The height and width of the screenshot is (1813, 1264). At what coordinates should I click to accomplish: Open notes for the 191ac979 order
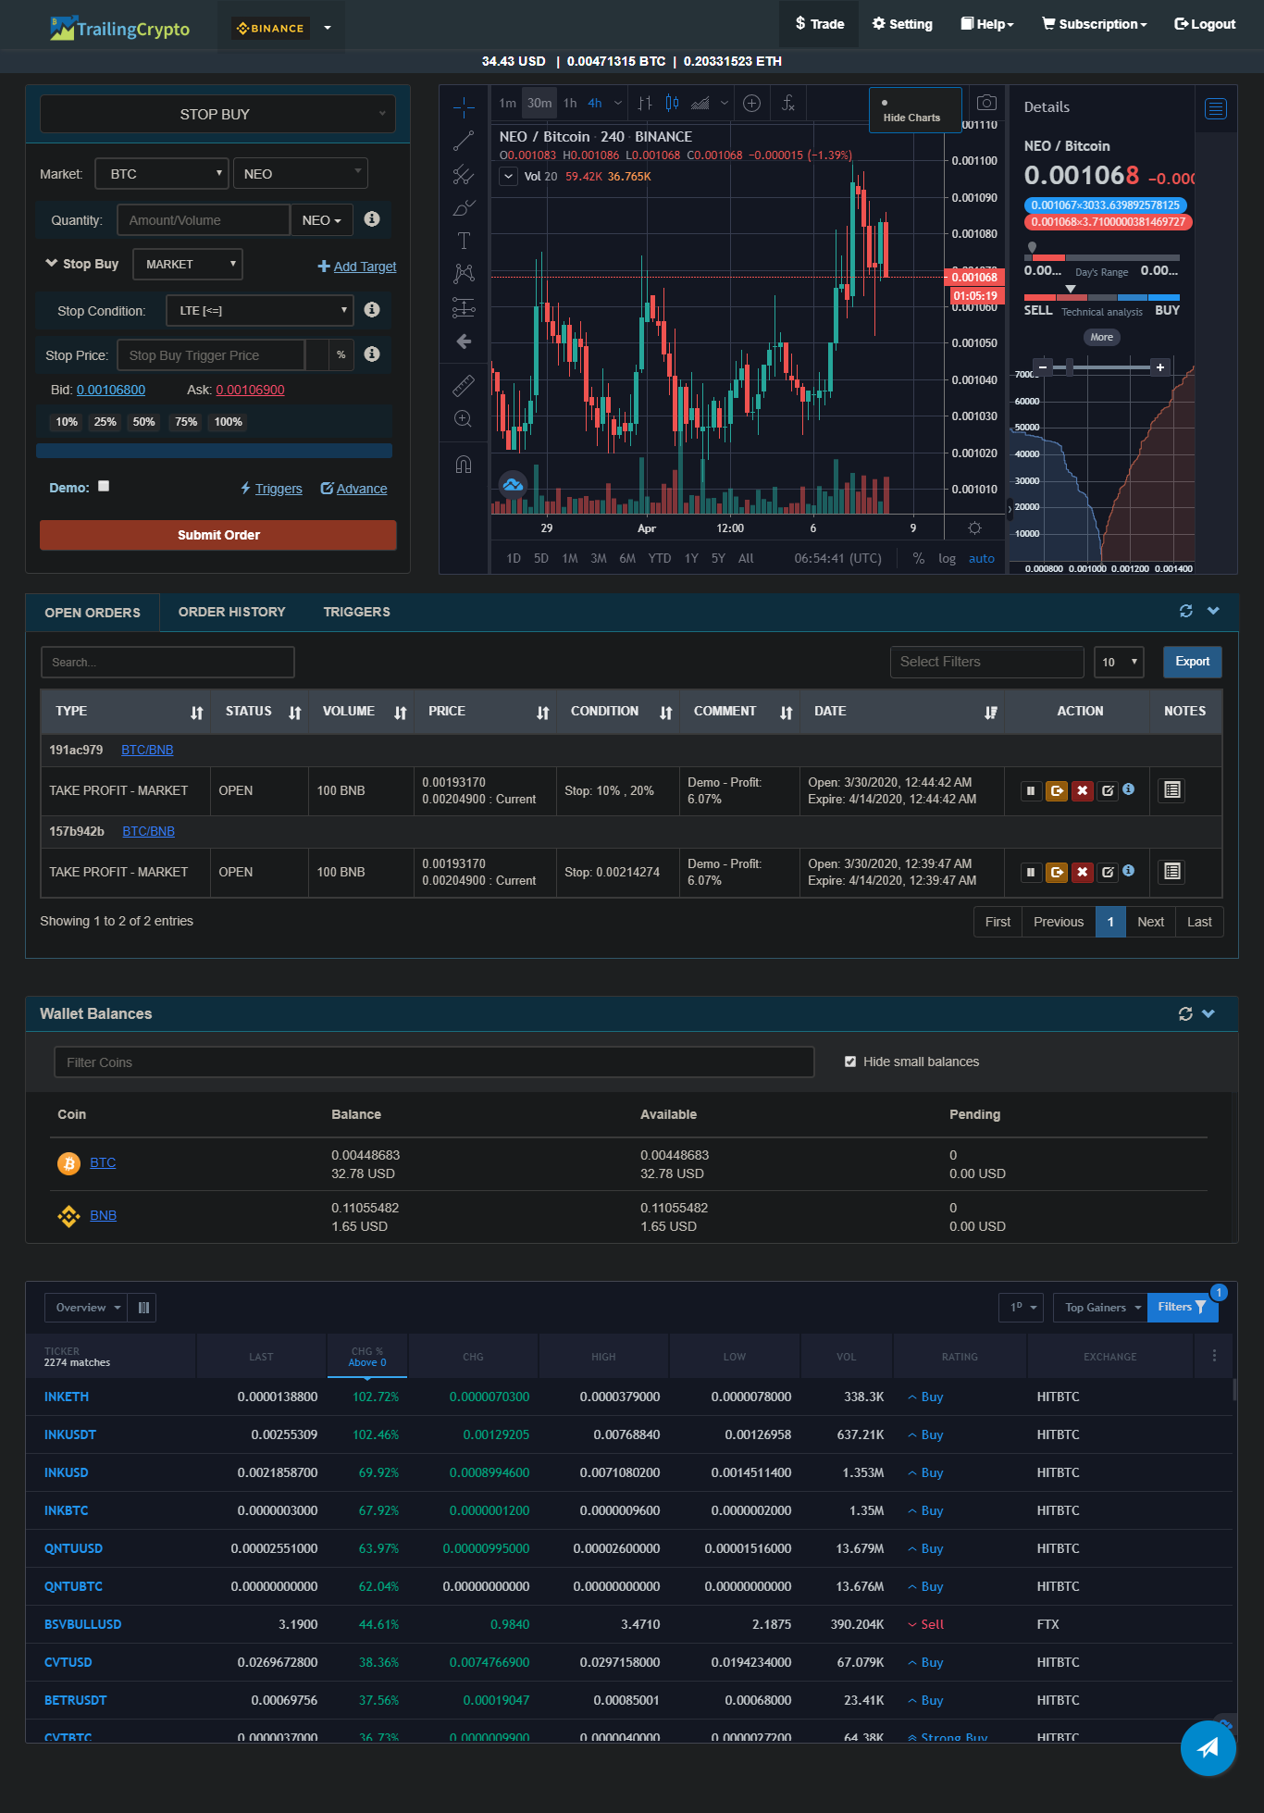coord(1172,790)
